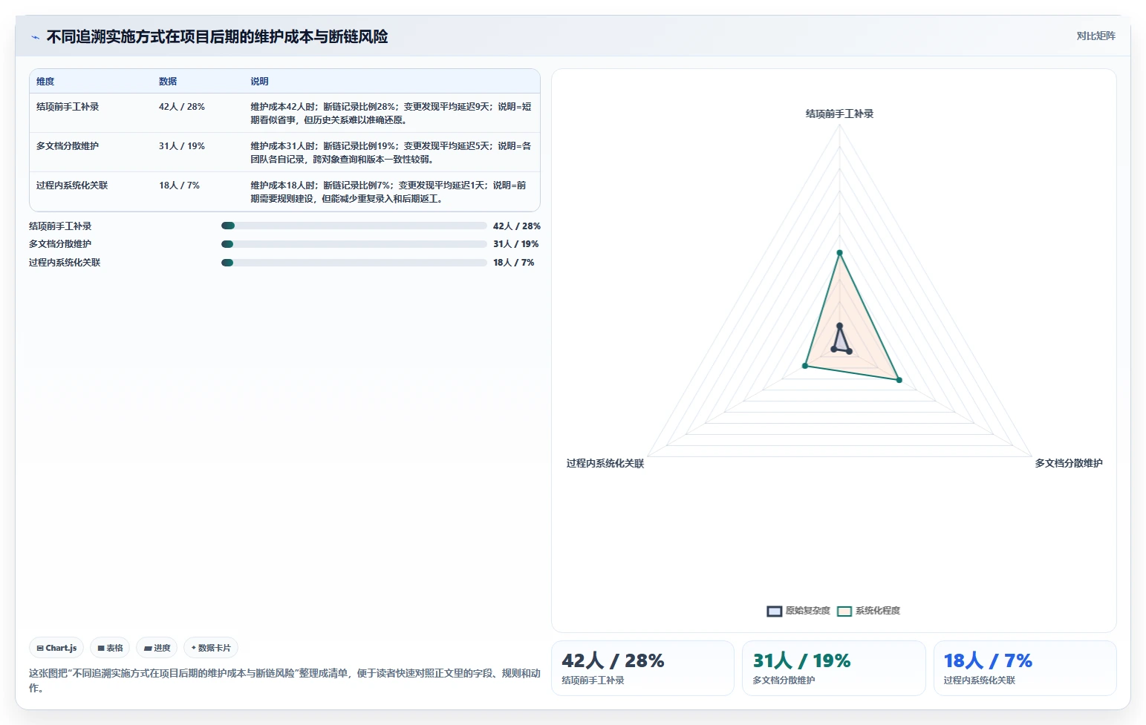This screenshot has width=1146, height=725.
Task: Click progress label 过程内系统化关联
Action: [x=65, y=263]
